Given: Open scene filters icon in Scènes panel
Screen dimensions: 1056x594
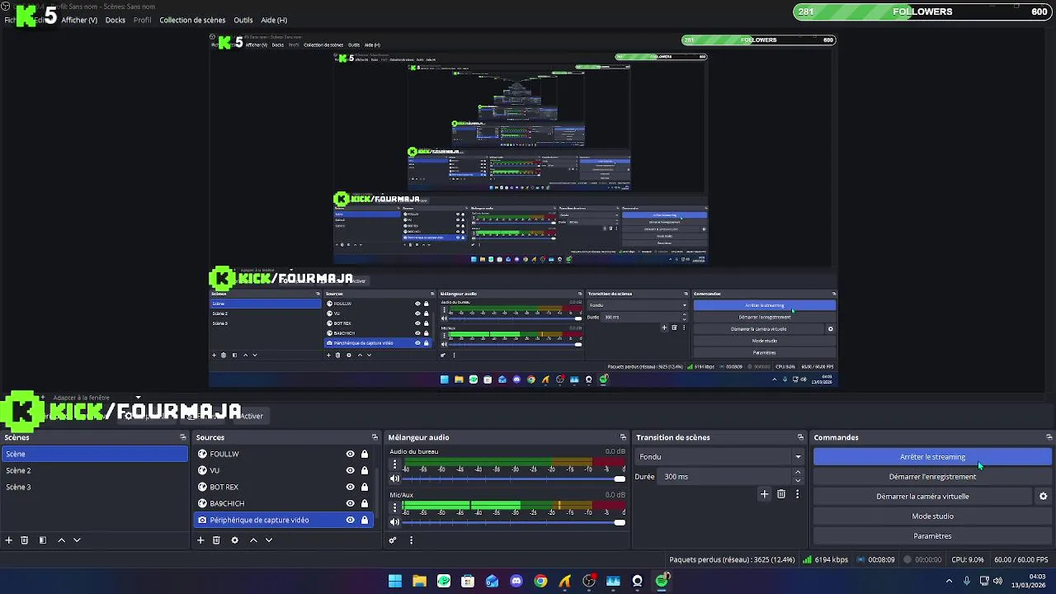Looking at the screenshot, I should (43, 540).
